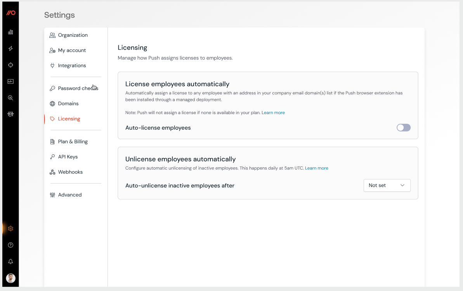Open the API Keys section

pyautogui.click(x=68, y=157)
